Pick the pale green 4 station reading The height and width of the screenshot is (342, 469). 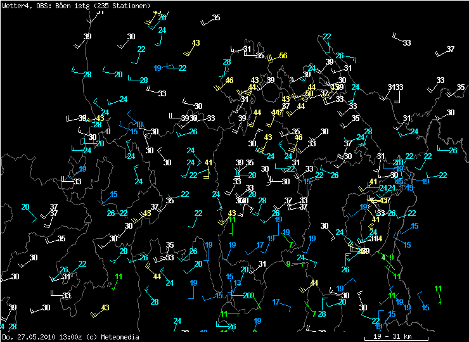(x=383, y=257)
